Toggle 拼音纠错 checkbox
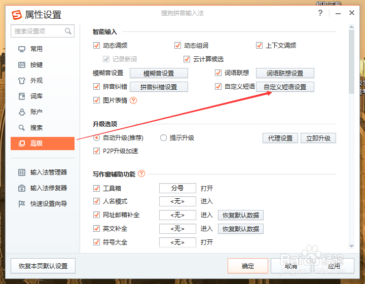 coord(96,86)
